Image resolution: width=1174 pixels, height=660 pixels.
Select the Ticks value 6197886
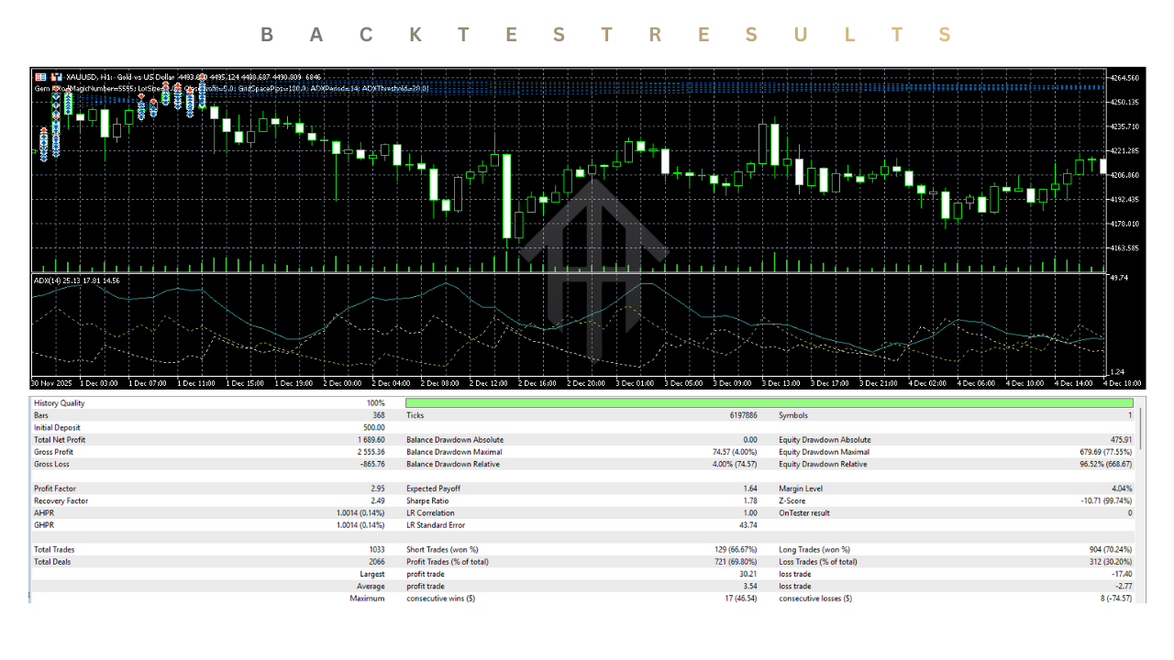click(x=742, y=415)
